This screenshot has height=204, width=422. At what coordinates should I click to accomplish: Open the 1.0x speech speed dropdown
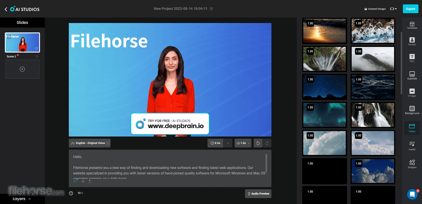click(243, 143)
